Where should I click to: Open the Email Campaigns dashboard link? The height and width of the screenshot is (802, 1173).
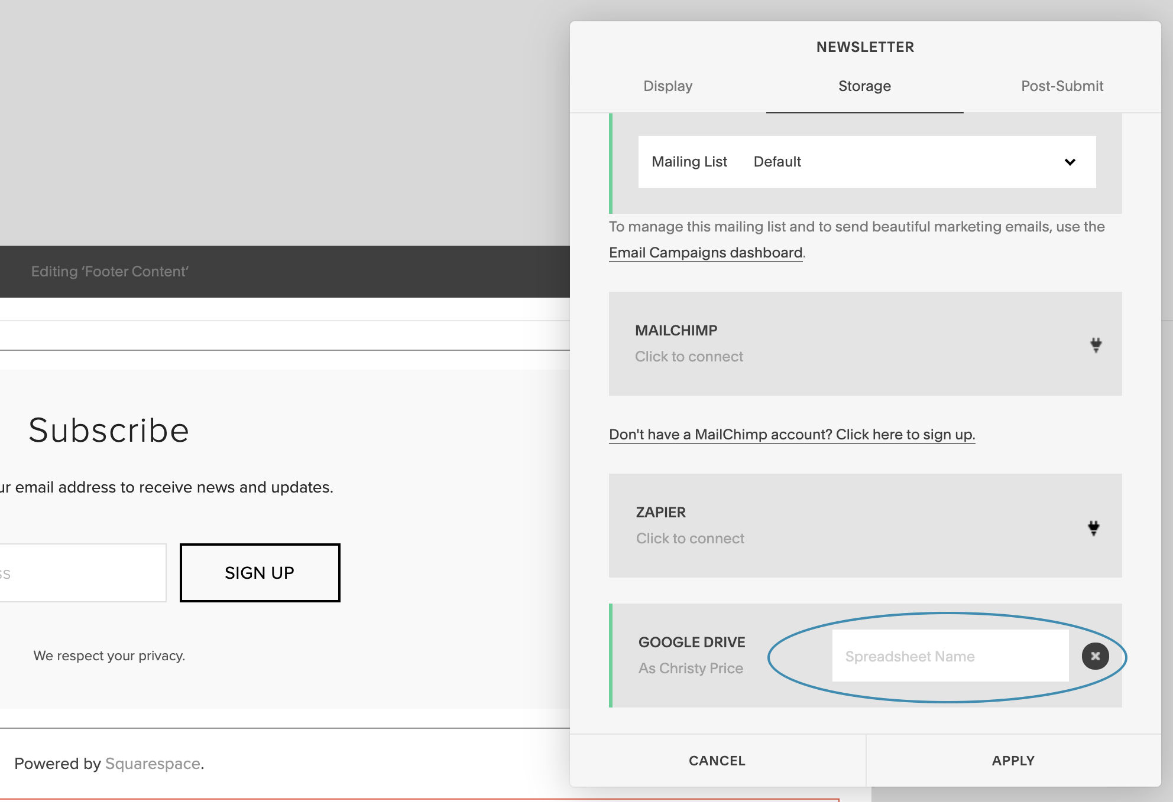(706, 253)
